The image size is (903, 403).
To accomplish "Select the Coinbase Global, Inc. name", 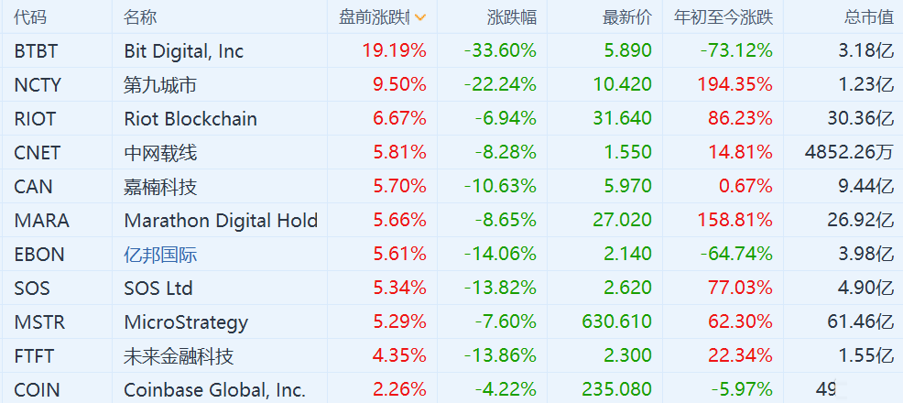I will pyautogui.click(x=214, y=390).
